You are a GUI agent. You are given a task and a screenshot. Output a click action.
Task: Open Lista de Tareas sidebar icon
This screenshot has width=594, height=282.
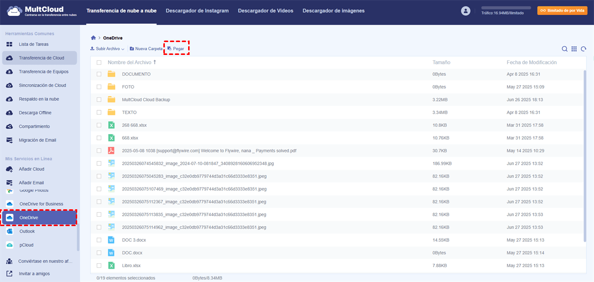coord(9,45)
